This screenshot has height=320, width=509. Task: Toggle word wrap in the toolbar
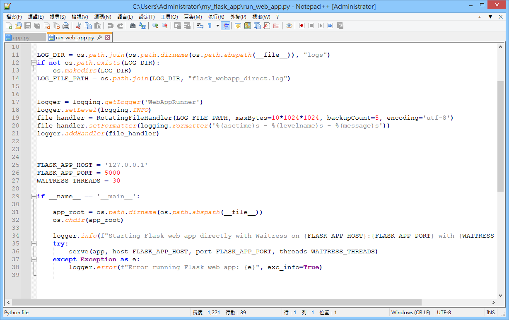[200, 26]
